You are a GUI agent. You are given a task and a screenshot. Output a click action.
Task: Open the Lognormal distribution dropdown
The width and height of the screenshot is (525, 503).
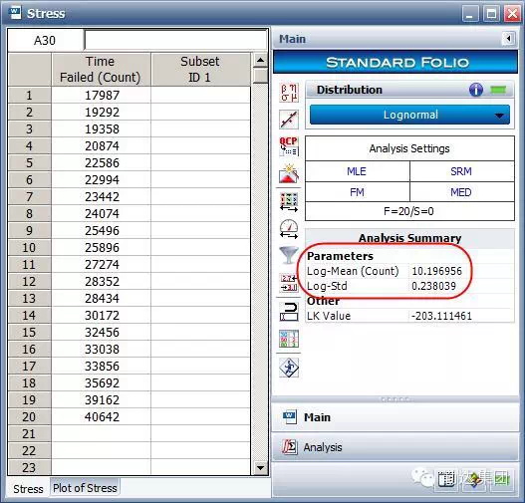point(409,115)
